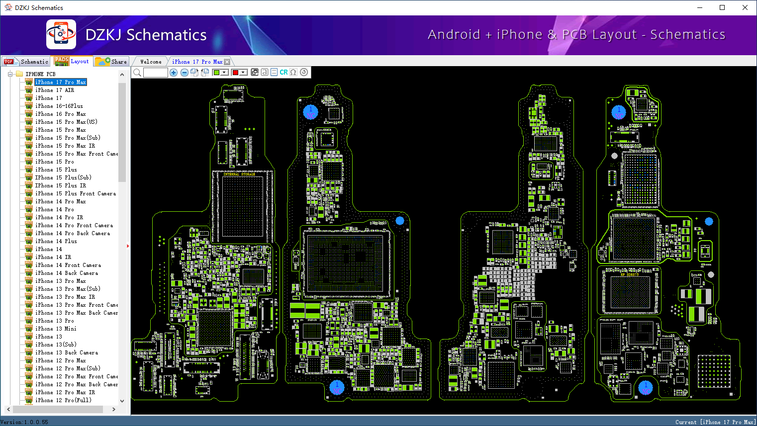Click the cyan CR toolbar icon
Image resolution: width=757 pixels, height=426 pixels.
[284, 72]
